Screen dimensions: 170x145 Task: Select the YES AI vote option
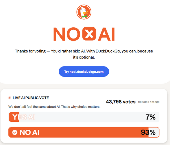click(23, 117)
